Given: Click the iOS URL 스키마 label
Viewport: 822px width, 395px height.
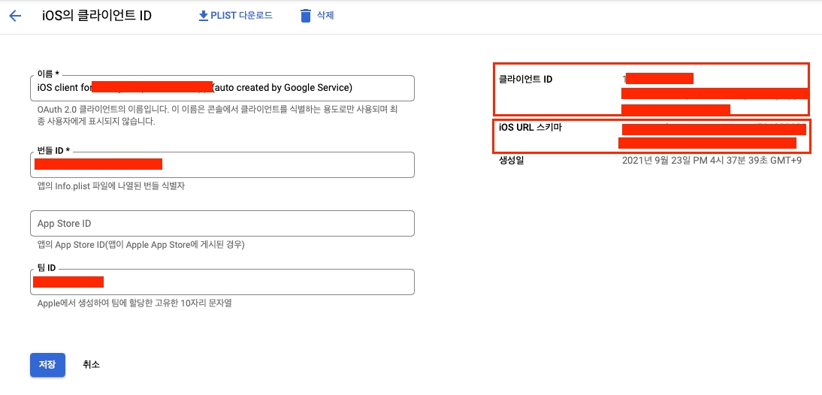Looking at the screenshot, I should [x=530, y=127].
